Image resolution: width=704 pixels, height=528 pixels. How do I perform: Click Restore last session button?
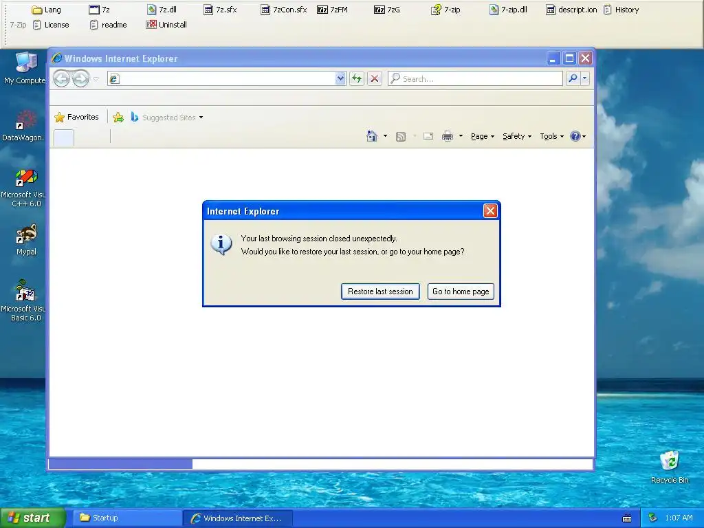pyautogui.click(x=380, y=291)
